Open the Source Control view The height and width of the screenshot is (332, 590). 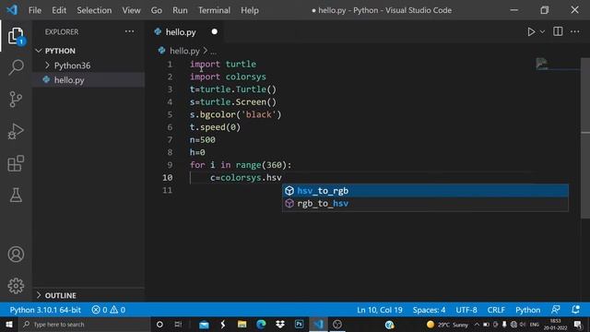pos(16,100)
